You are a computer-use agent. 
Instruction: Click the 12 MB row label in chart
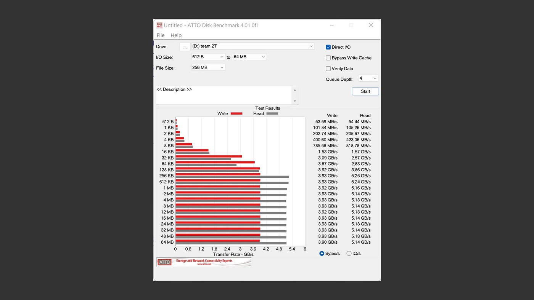[167, 212]
